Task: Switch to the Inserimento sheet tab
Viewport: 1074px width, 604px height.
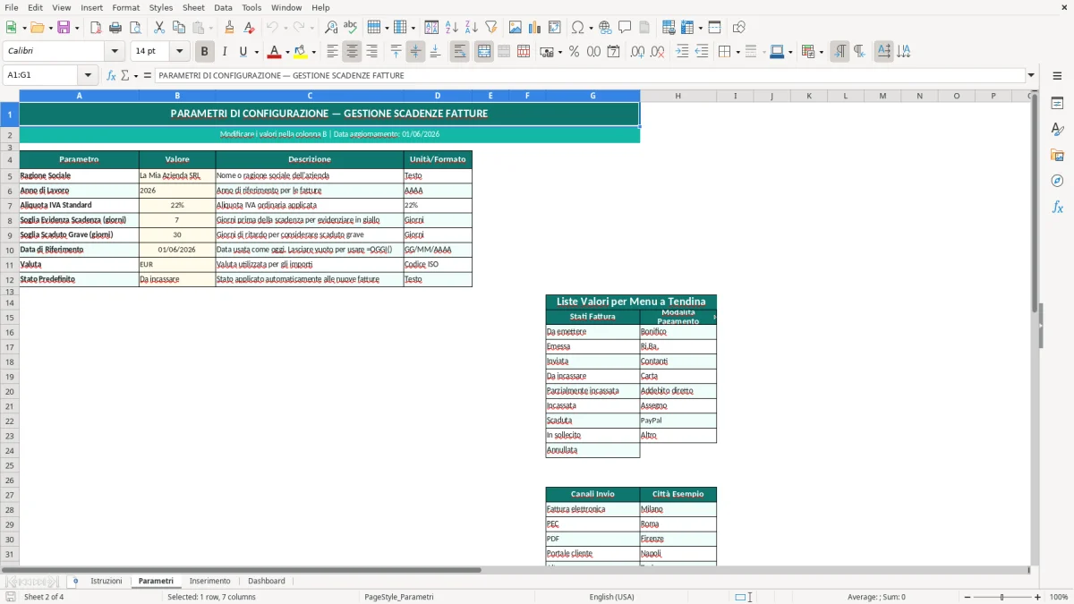Action: (x=209, y=582)
